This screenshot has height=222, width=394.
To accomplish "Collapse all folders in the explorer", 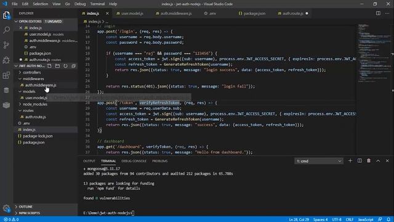I will tap(74, 66).
